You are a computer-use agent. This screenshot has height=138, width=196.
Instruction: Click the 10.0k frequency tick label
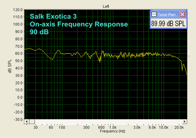click(x=164, y=127)
